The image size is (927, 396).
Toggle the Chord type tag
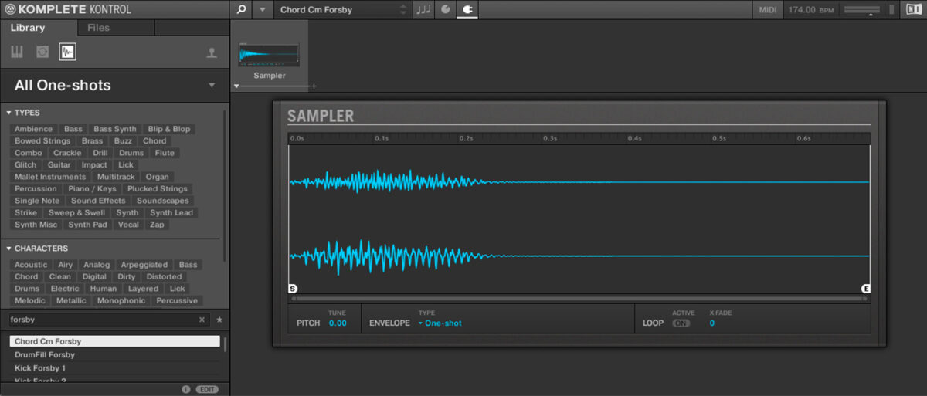point(154,141)
